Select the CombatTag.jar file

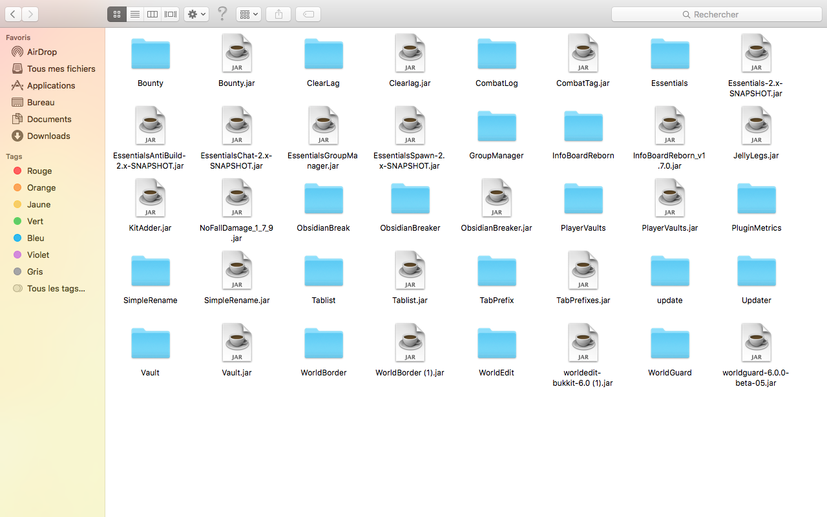(x=583, y=53)
